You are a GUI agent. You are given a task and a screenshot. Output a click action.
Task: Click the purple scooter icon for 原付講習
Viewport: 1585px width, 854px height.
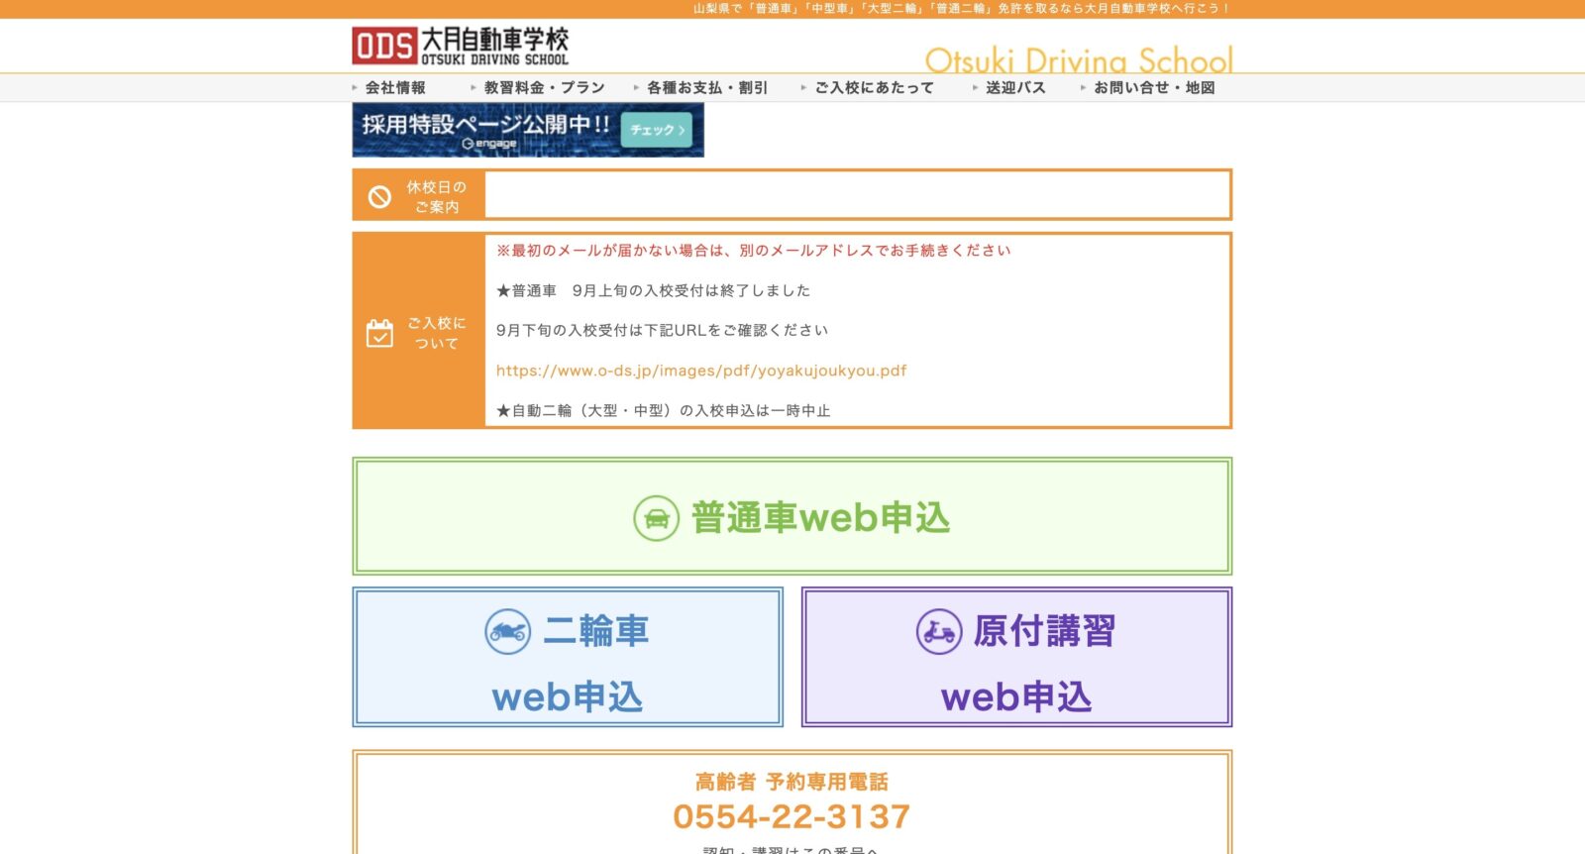tap(939, 631)
